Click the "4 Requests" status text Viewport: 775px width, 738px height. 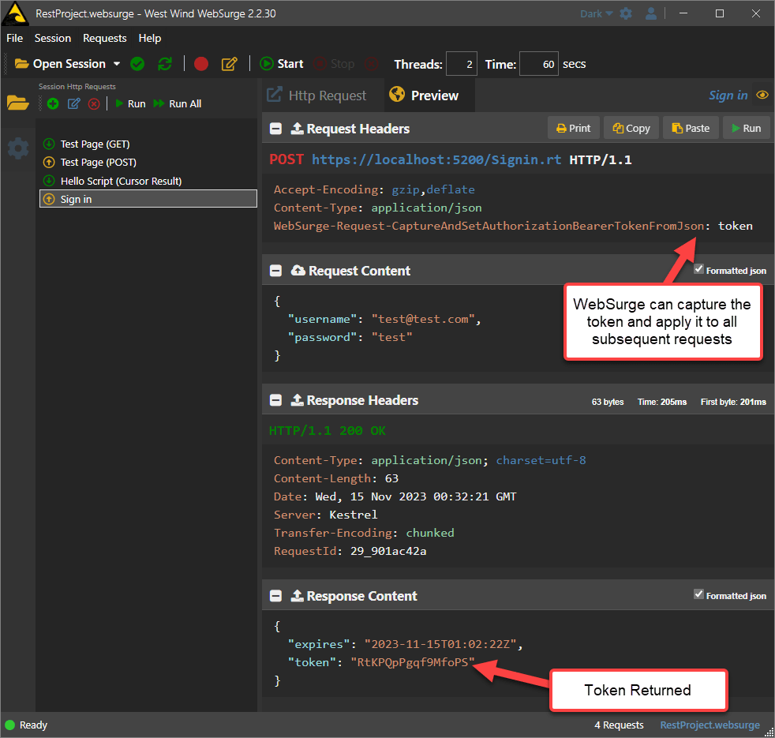(619, 725)
